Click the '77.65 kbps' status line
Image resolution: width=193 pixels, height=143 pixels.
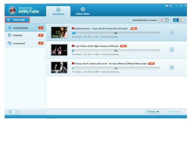[95, 72]
